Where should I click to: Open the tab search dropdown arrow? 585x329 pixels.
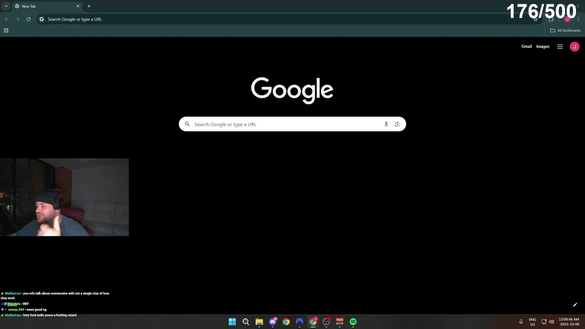(6, 6)
